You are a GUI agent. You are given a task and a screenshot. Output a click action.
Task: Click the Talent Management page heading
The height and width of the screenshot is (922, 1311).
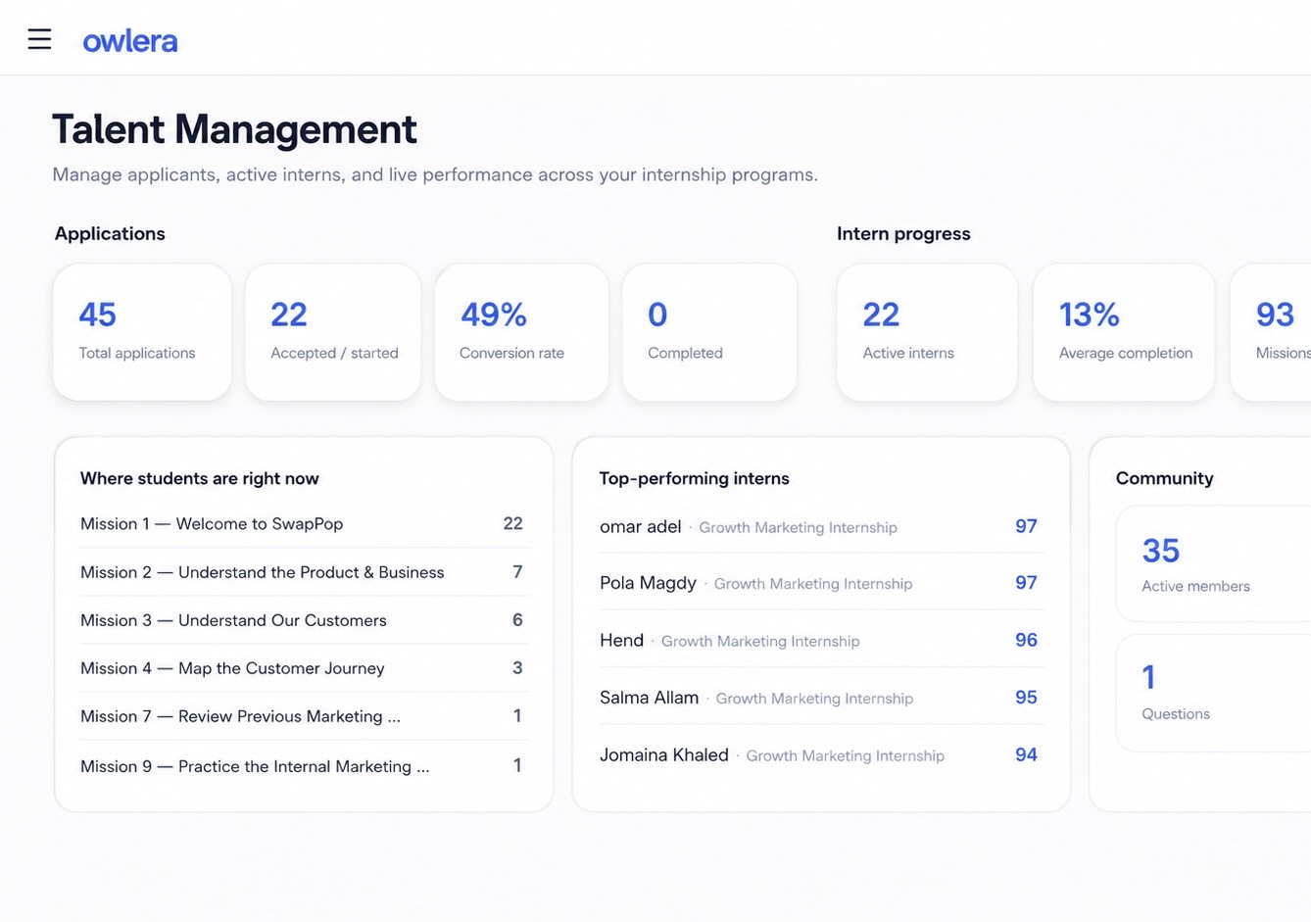(x=234, y=129)
